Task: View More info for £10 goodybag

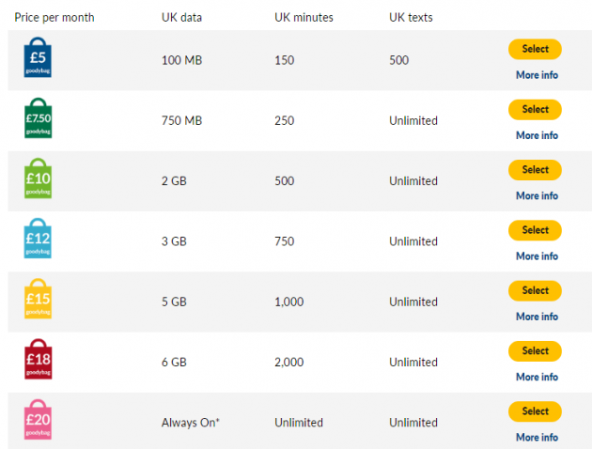Action: click(537, 195)
